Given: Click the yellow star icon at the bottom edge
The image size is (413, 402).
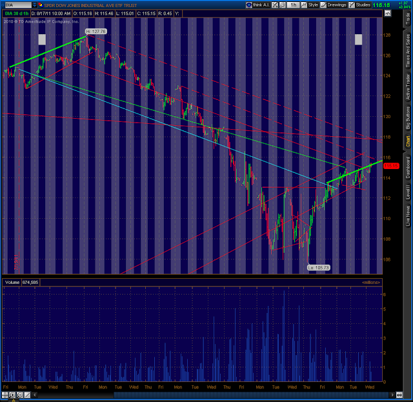Looking at the screenshot, I should 14,401.
